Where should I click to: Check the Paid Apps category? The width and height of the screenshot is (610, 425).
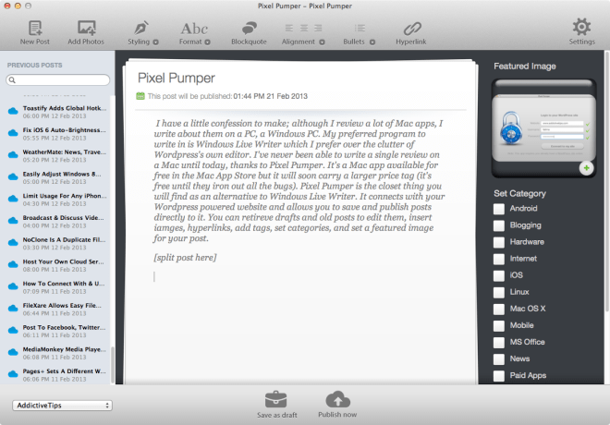[499, 376]
